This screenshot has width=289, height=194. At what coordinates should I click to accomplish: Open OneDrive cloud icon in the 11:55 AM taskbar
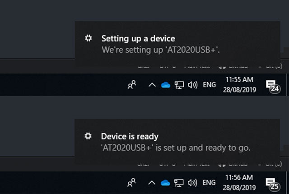point(165,85)
